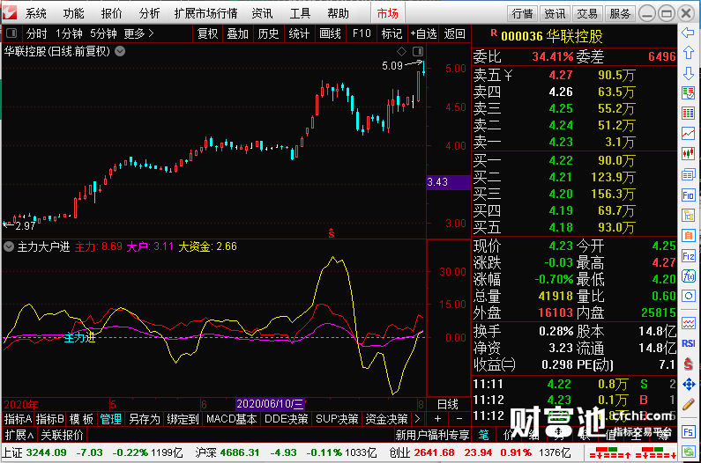Viewport: 701px width, 463px height.
Task: Click the RSI indicator sidebar icon
Action: [688, 343]
